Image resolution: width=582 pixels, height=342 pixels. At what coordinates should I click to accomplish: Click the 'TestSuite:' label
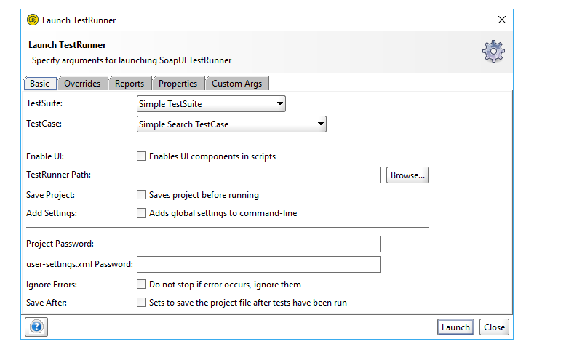[x=44, y=103]
